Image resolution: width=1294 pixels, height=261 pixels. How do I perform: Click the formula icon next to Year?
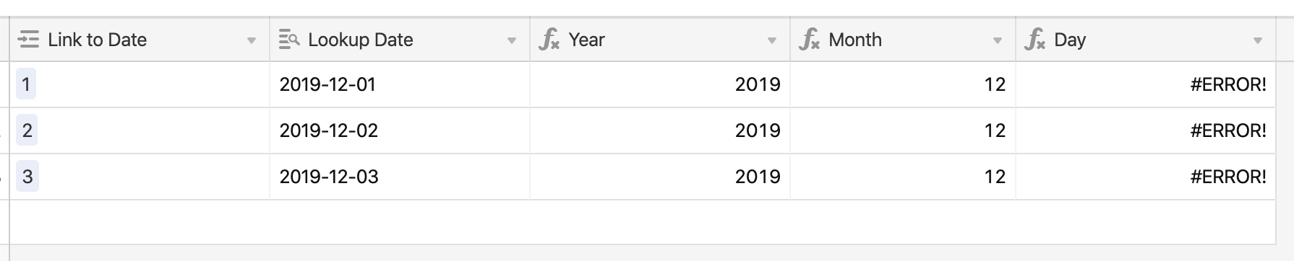point(549,40)
